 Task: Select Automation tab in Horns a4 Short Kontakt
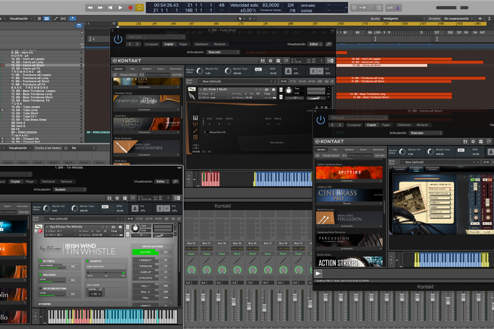pyautogui.click(x=379, y=150)
